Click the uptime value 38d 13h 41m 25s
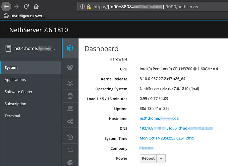This screenshot has height=166, width=228. [154, 109]
